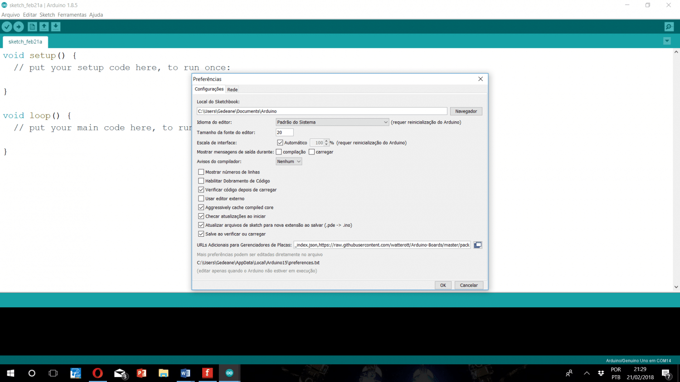Open the Editar menu
This screenshot has height=382, width=680.
click(30, 15)
